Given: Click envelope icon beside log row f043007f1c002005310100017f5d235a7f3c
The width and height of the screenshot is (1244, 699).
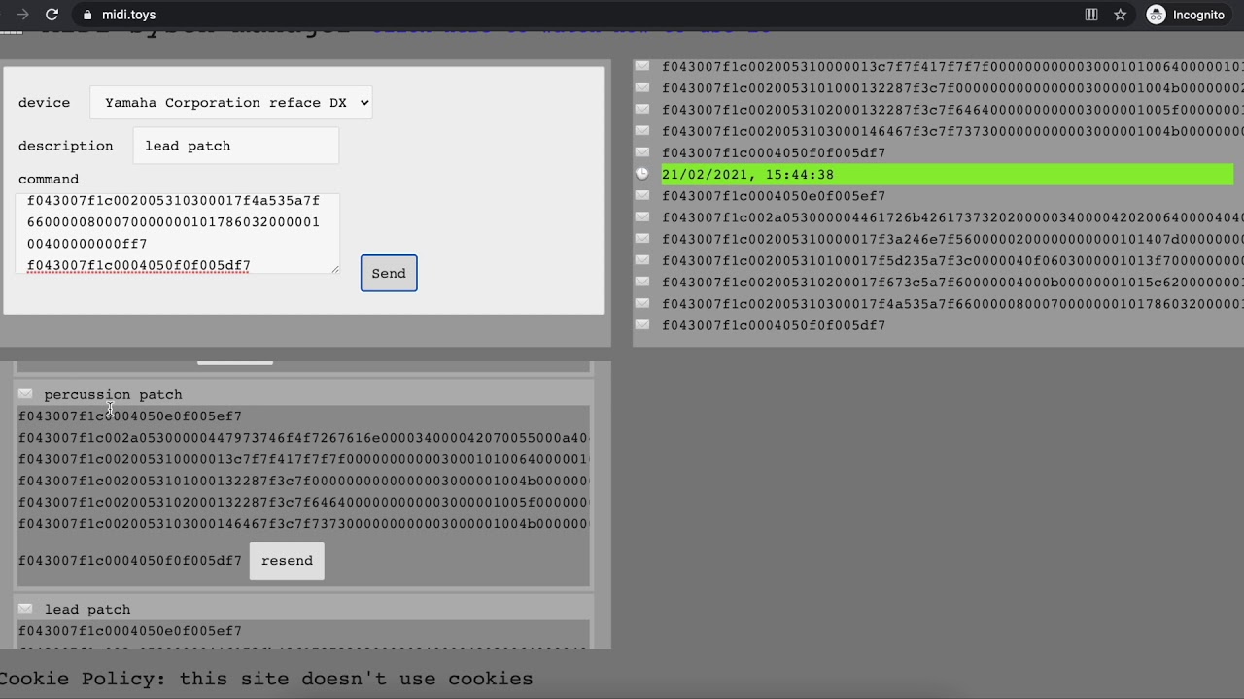Looking at the screenshot, I should [x=642, y=259].
